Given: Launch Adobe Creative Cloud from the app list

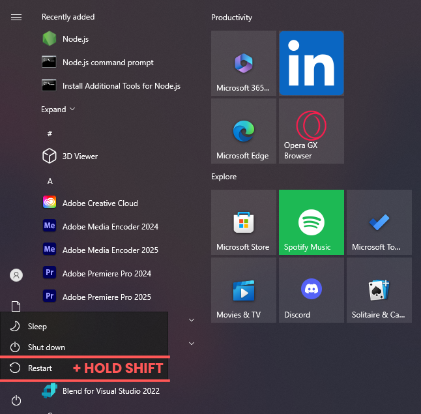Looking at the screenshot, I should coord(100,203).
